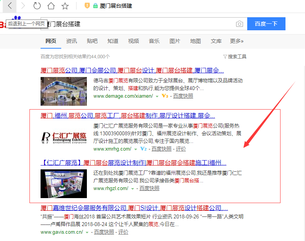
Task: Click the 仁汇广展览 logo thumbnail
Action: click(64, 137)
